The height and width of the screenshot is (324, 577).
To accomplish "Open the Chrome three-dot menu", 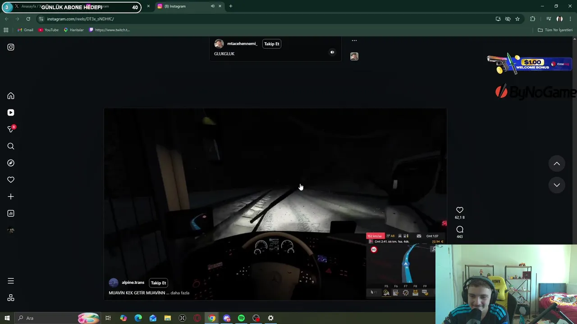I will pyautogui.click(x=571, y=19).
